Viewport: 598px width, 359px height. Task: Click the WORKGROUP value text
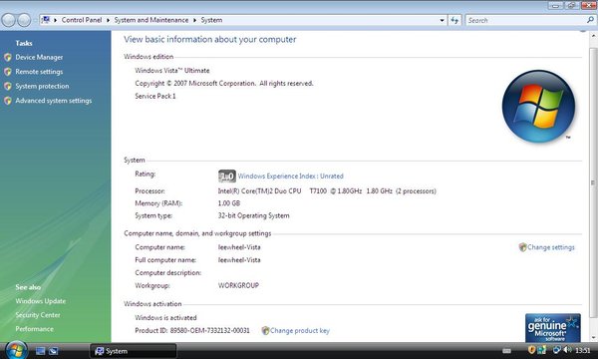[238, 285]
